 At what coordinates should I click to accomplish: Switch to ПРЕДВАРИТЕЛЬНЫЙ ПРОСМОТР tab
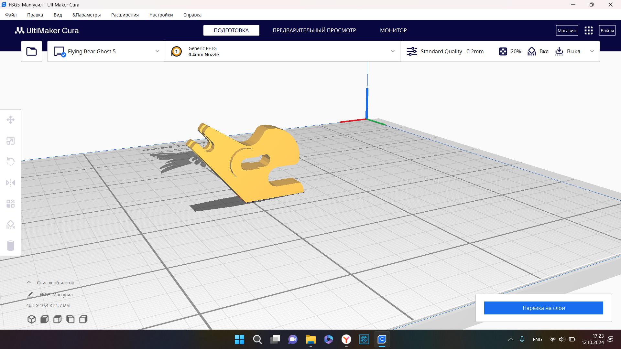tap(314, 30)
